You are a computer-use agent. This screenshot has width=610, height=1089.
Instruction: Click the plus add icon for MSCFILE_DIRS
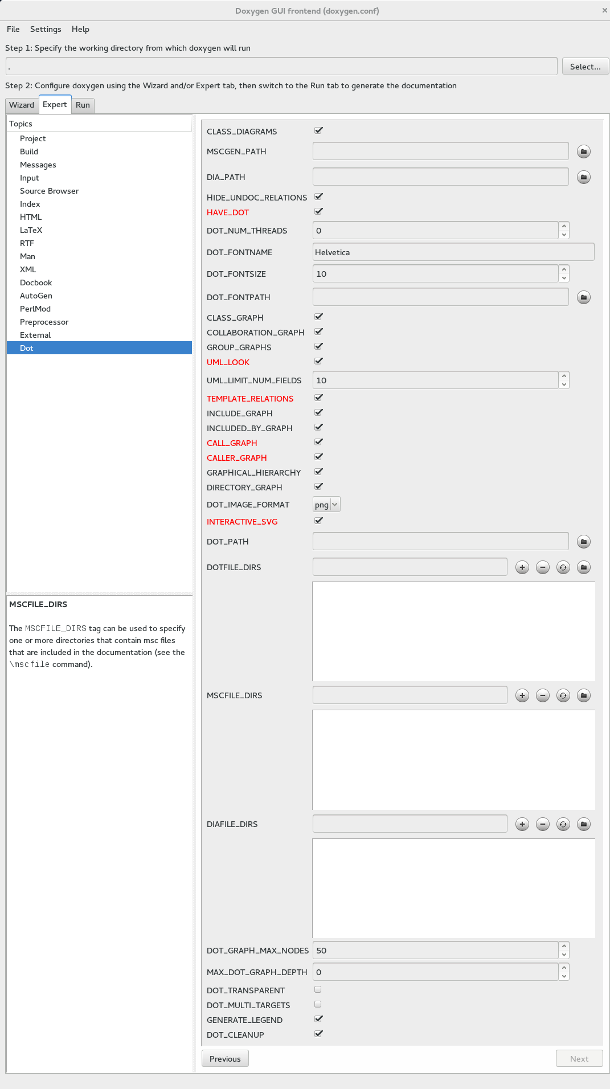pyautogui.click(x=522, y=695)
